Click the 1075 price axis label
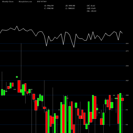Image resolution: width=133 pixels, height=133 pixels. (x=127, y=51)
